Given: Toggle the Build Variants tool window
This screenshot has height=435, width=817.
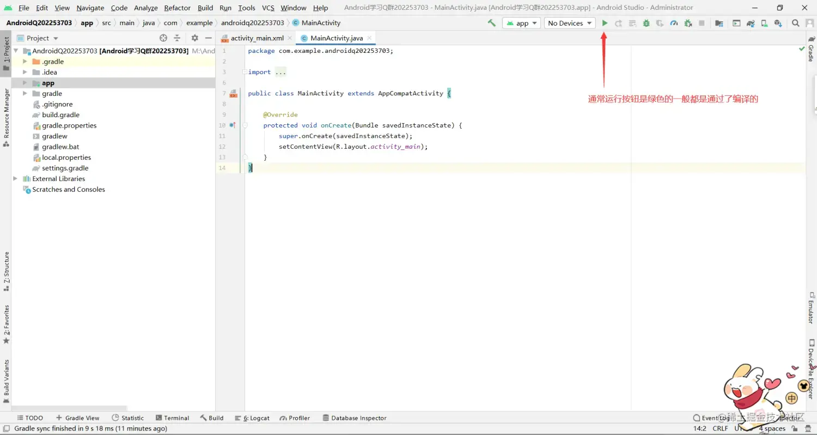Looking at the screenshot, I should click(6, 382).
